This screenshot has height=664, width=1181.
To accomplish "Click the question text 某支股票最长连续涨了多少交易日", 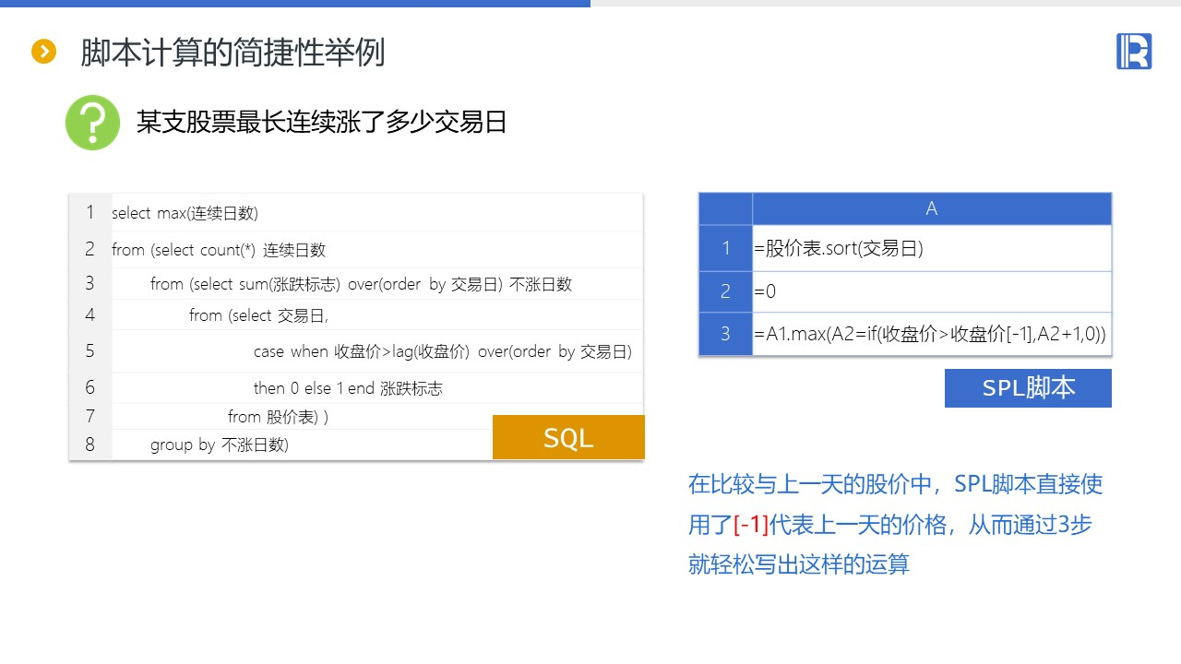I will point(322,122).
